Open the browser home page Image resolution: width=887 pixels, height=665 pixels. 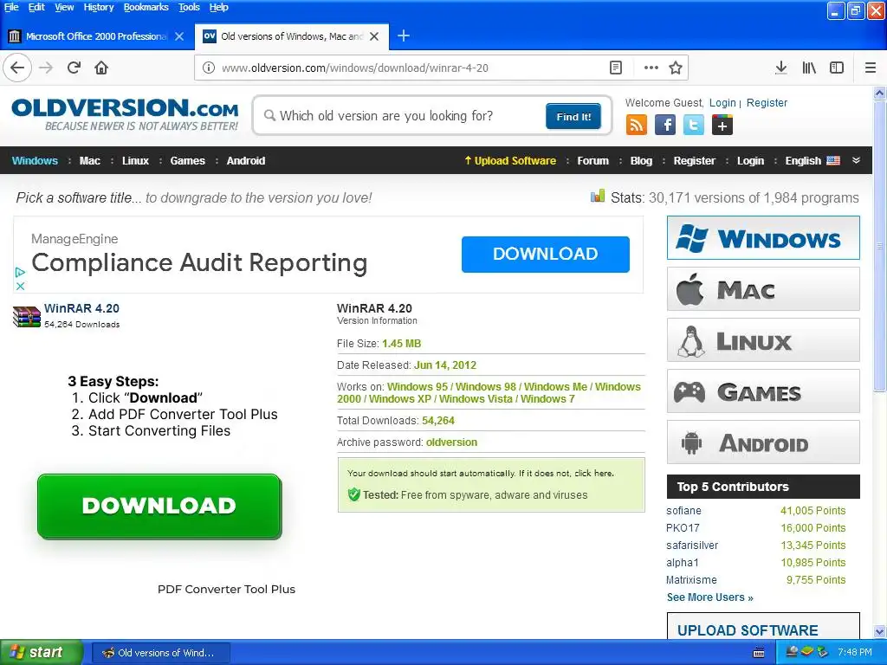(x=101, y=68)
